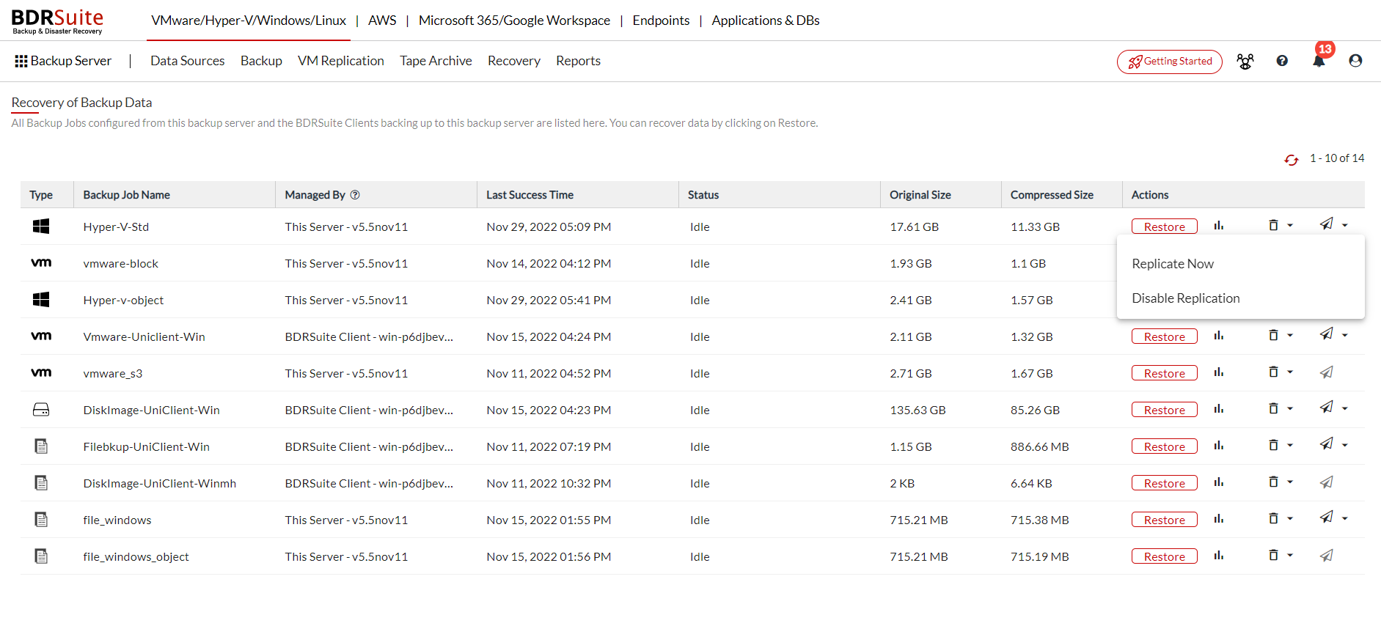The height and width of the screenshot is (626, 1381).
Task: Select the vmware-block job name
Action: coord(121,264)
